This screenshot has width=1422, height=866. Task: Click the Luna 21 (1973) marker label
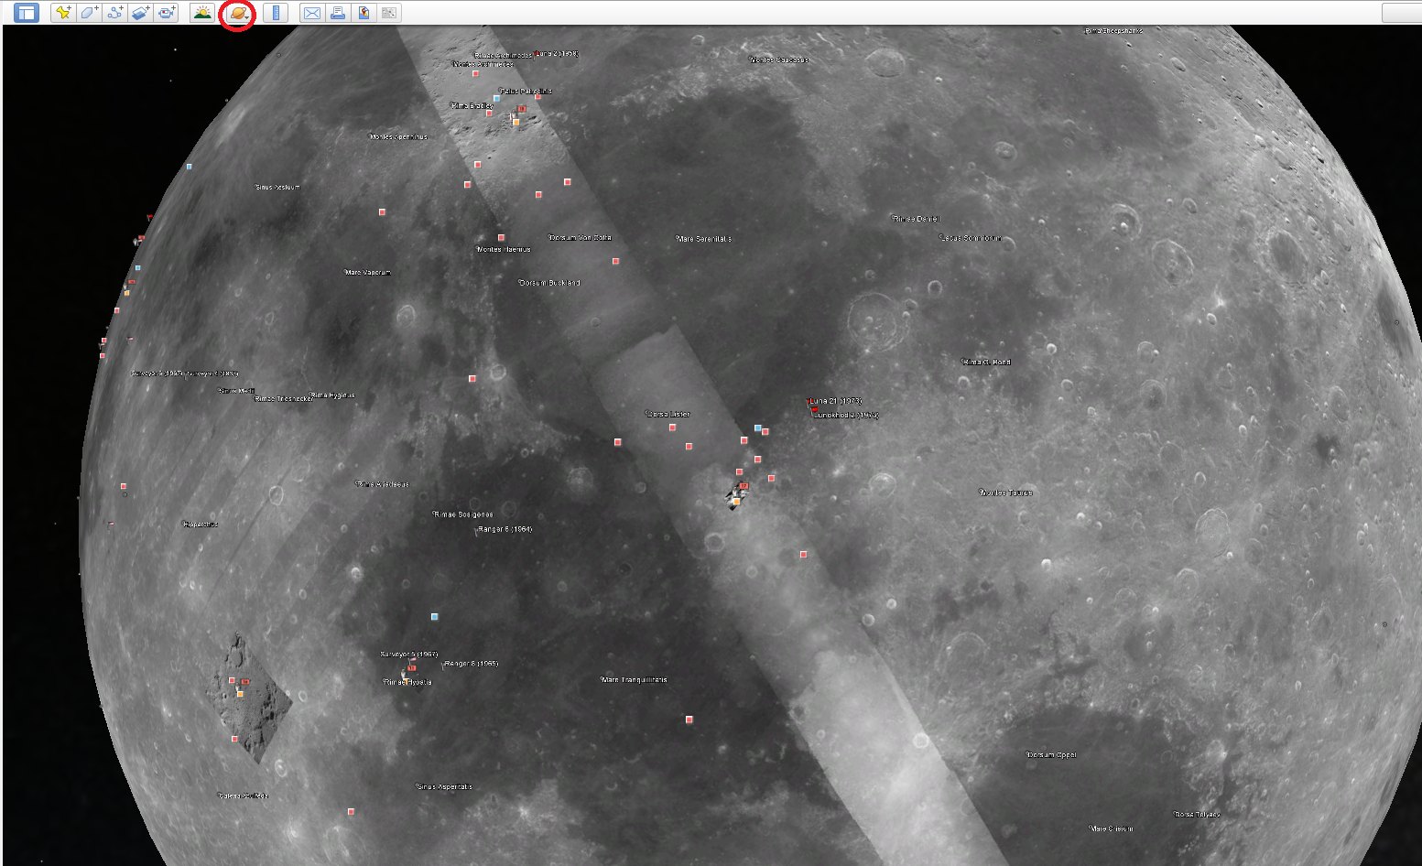coord(836,401)
